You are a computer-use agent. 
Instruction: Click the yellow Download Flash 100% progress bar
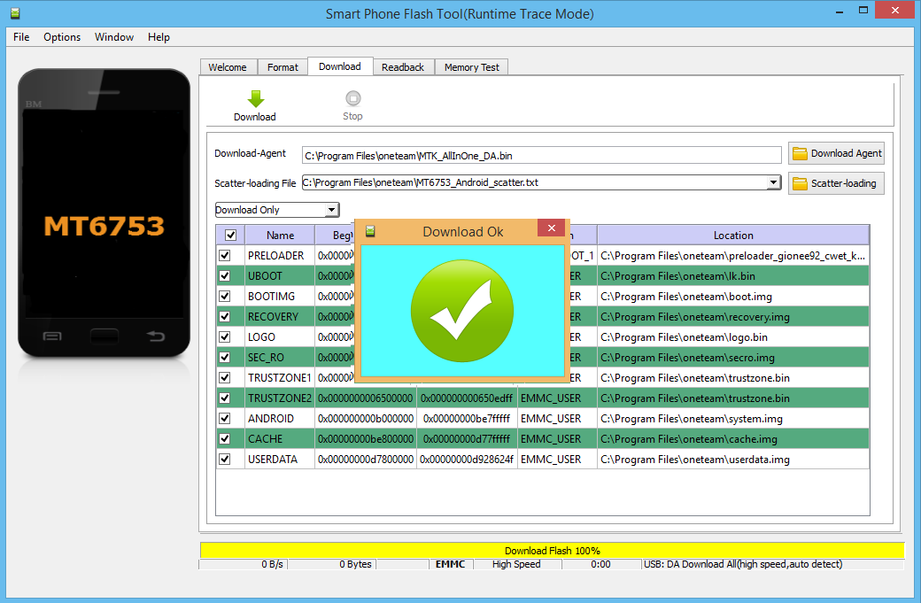(552, 551)
